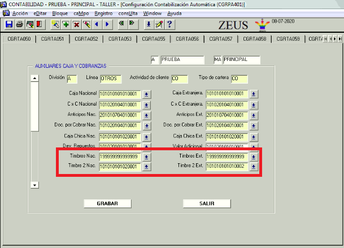Go to next record with right arrow
The width and height of the screenshot is (344, 248).
pyautogui.click(x=106, y=24)
